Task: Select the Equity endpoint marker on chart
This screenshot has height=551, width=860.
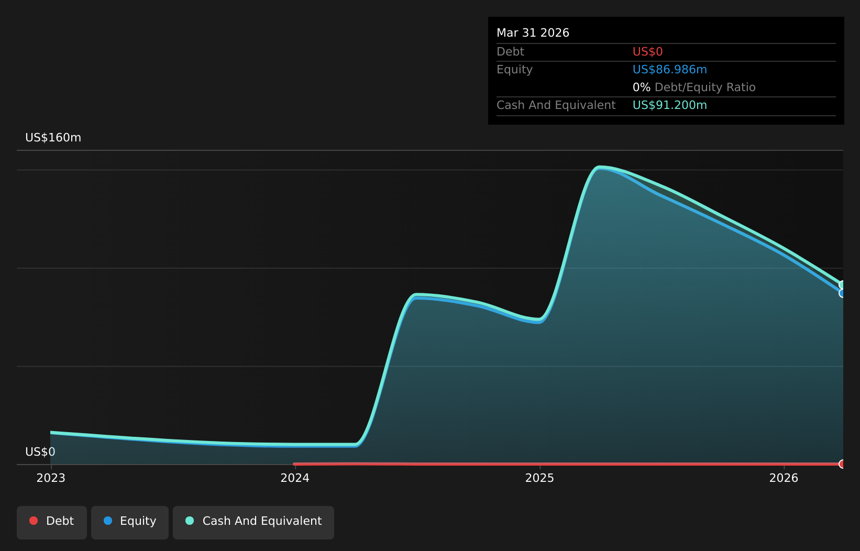Action: pyautogui.click(x=843, y=293)
